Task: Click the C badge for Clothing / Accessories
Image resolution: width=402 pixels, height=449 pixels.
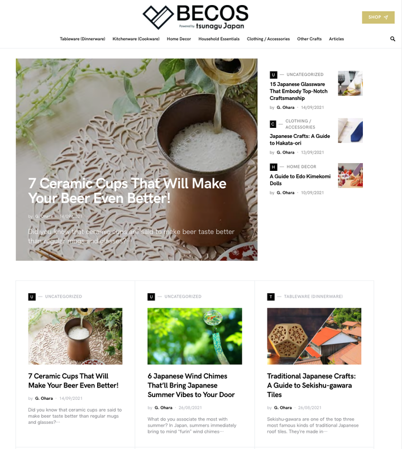Action: click(273, 124)
